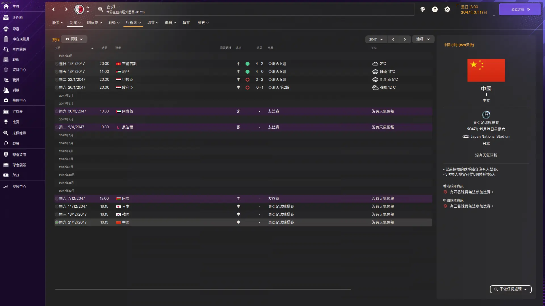
Task: Open the help question mark icon
Action: point(435,9)
